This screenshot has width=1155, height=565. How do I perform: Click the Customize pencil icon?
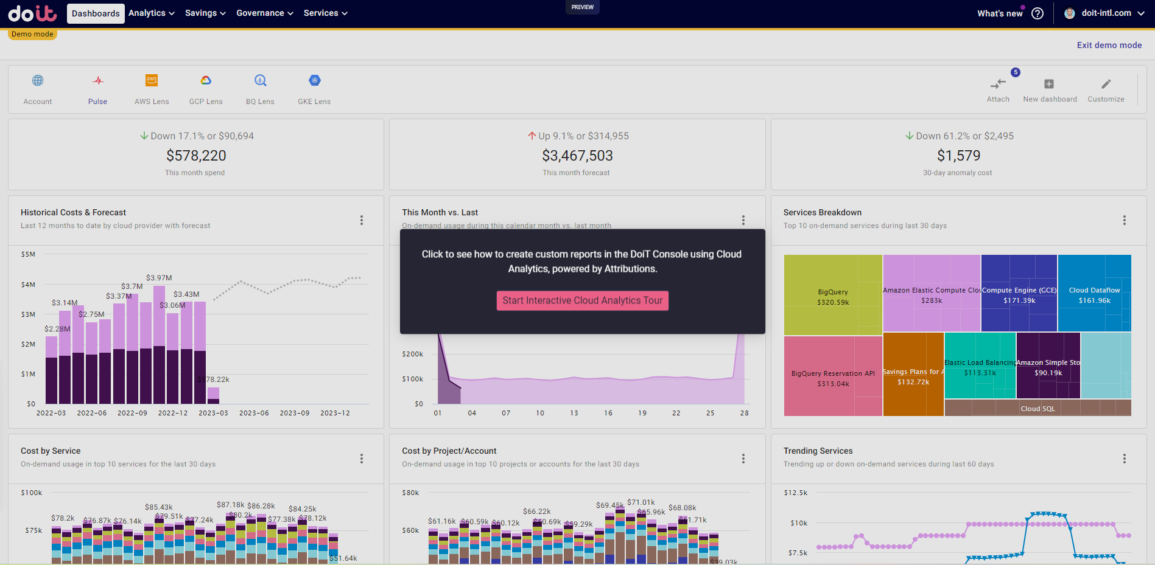pyautogui.click(x=1106, y=84)
